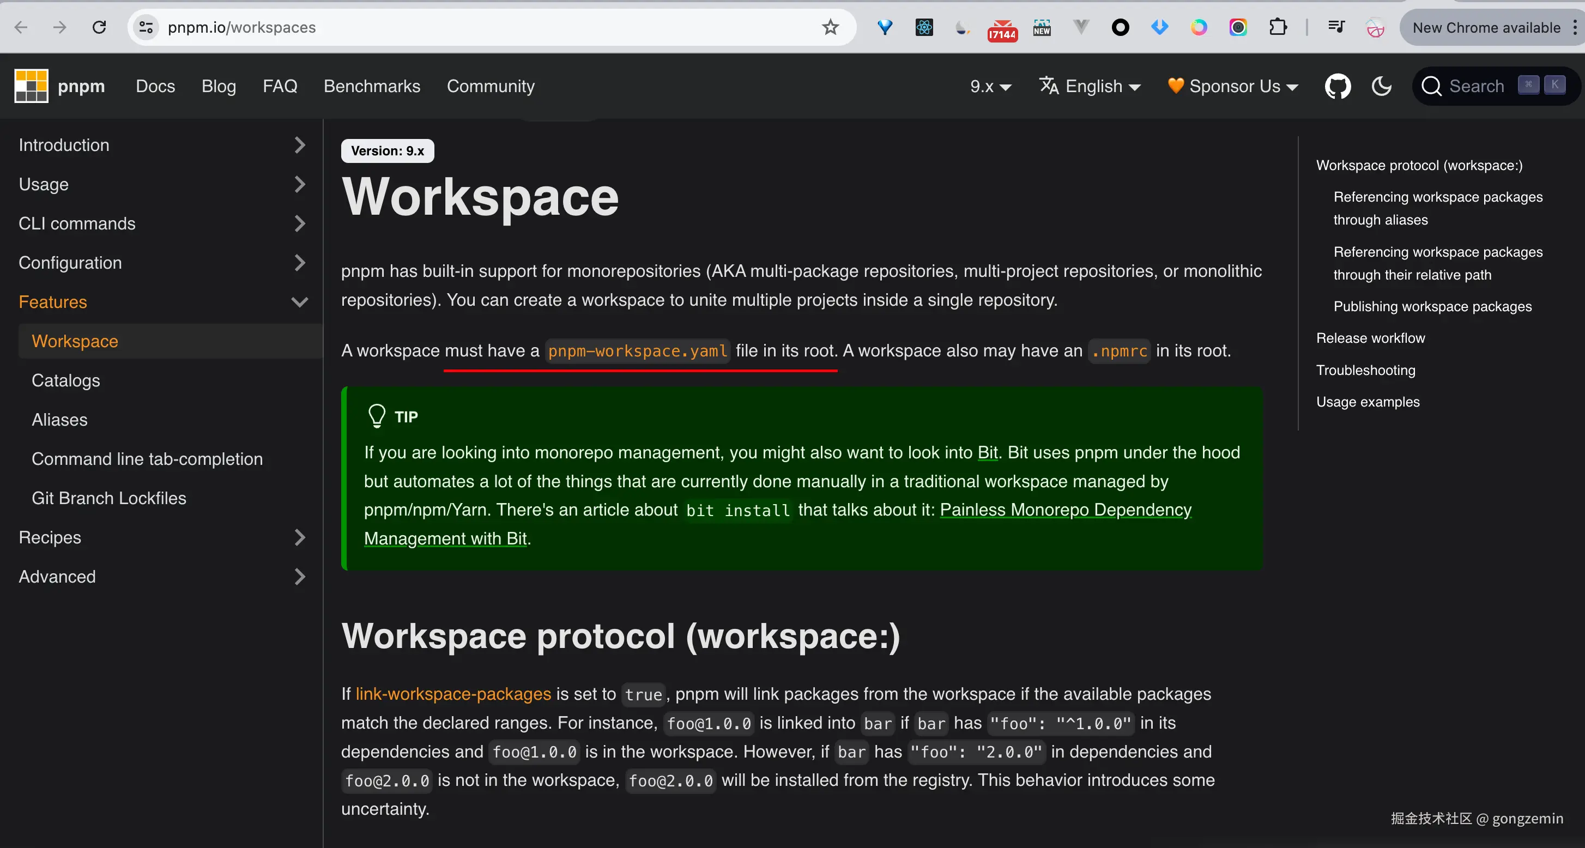Click the React DevTools extension icon
This screenshot has width=1585, height=848.
(924, 27)
